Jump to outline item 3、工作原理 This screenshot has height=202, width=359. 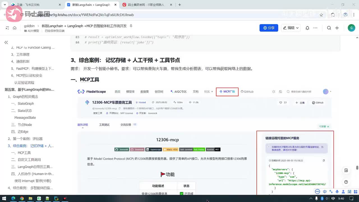pos(20,54)
